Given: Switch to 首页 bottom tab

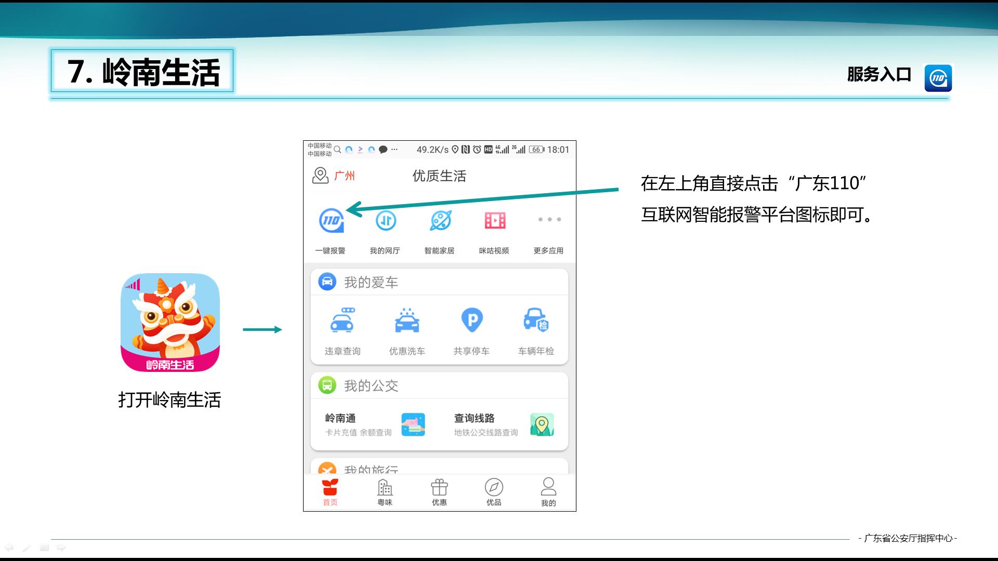Looking at the screenshot, I should point(330,492).
